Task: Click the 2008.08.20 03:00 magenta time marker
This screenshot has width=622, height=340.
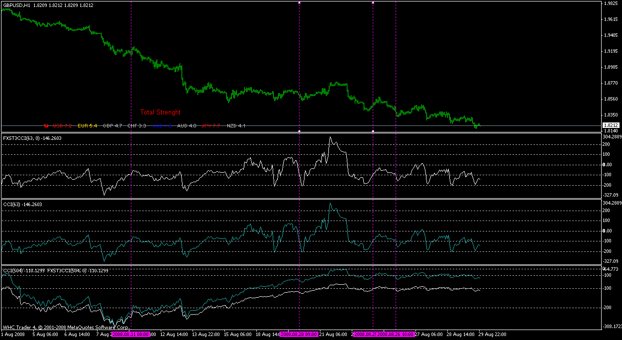Action: [299, 335]
